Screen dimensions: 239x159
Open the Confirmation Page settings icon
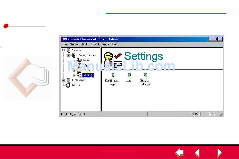pos(113,75)
